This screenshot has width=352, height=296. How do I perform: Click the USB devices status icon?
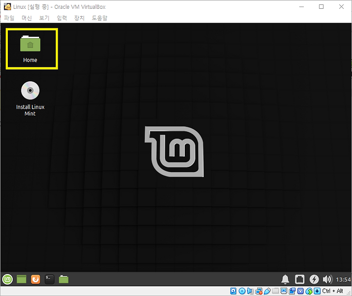point(267,291)
